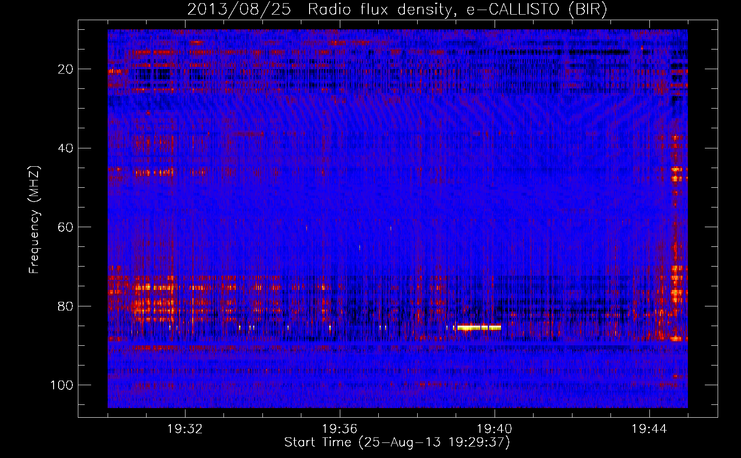Select the '20' frequency tick label

coord(66,69)
